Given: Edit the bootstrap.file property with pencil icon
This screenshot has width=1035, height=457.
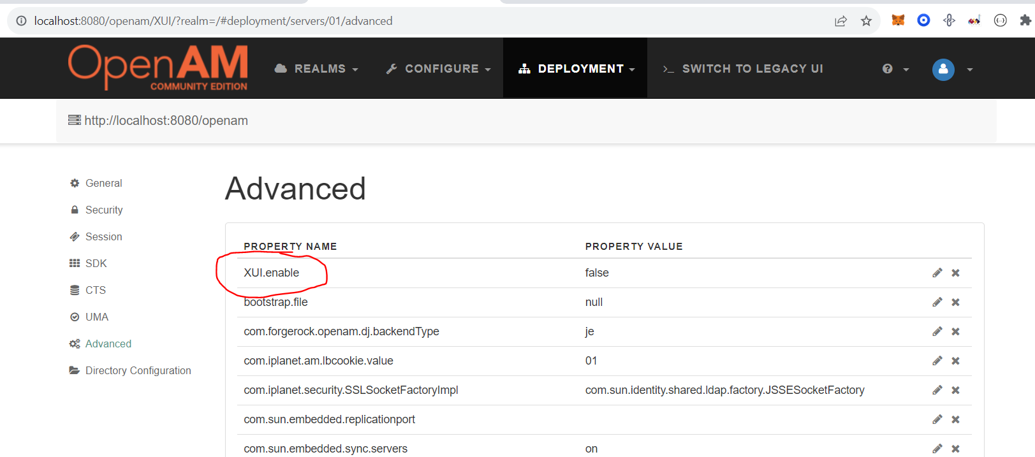Looking at the screenshot, I should (937, 302).
